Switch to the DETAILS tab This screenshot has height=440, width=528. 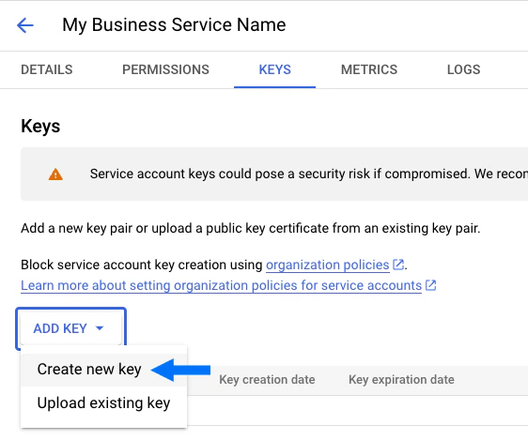47,69
